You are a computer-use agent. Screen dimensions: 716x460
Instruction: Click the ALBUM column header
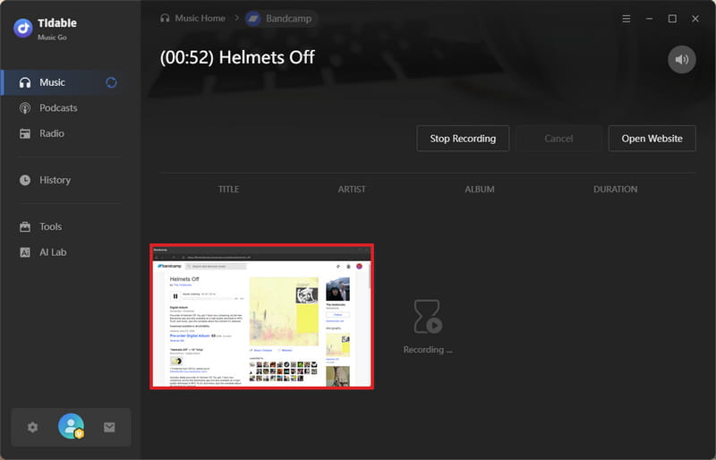click(480, 190)
